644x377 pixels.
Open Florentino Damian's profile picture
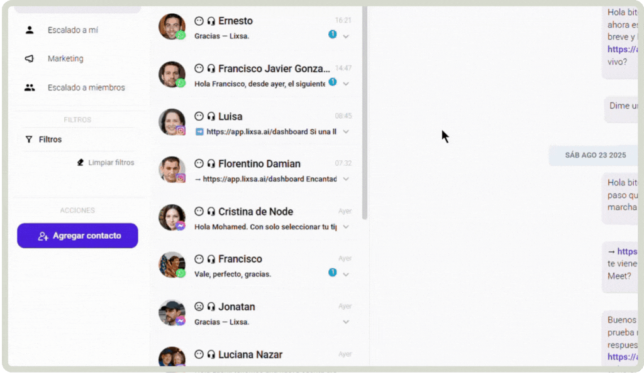172,170
